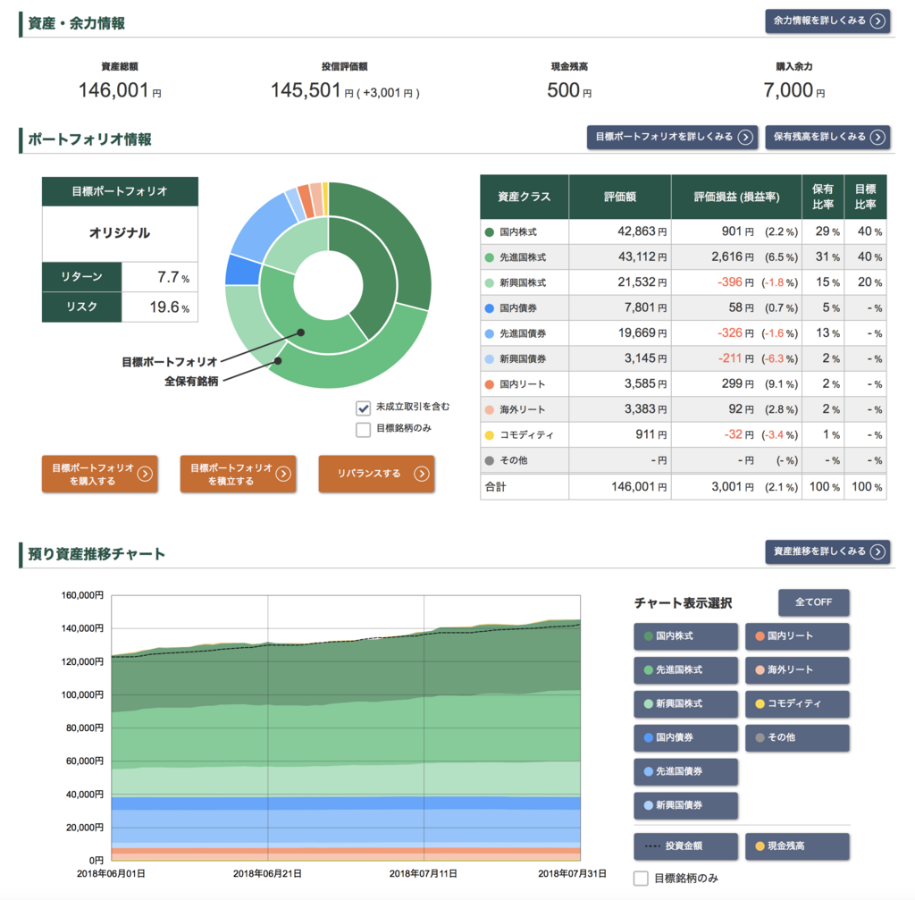
Task: Toggle 新興国債券 series in chart display
Action: click(685, 805)
